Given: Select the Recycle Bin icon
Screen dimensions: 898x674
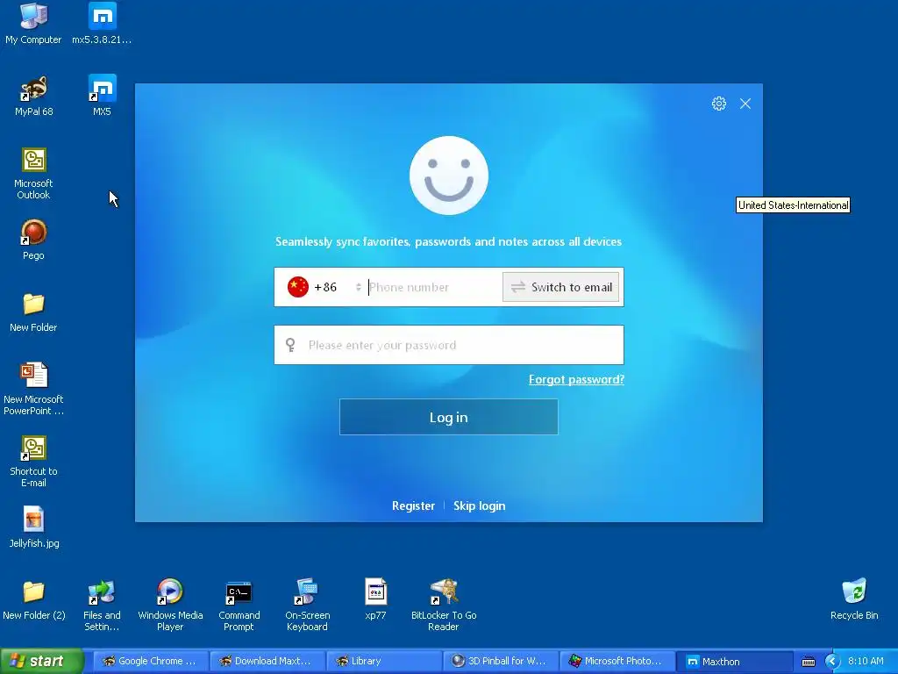Looking at the screenshot, I should (x=854, y=599).
